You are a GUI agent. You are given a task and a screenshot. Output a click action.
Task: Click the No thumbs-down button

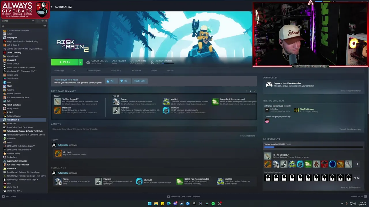[125, 81]
